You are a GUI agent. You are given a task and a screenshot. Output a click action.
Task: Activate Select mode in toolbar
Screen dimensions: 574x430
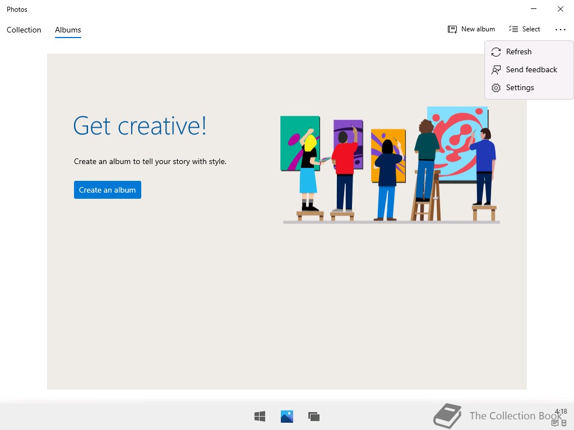pos(524,29)
